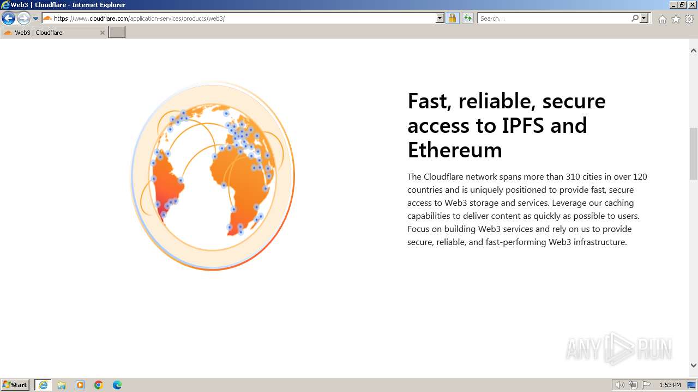Open the Home page icon
Viewport: 698px width, 392px height.
pyautogui.click(x=662, y=19)
